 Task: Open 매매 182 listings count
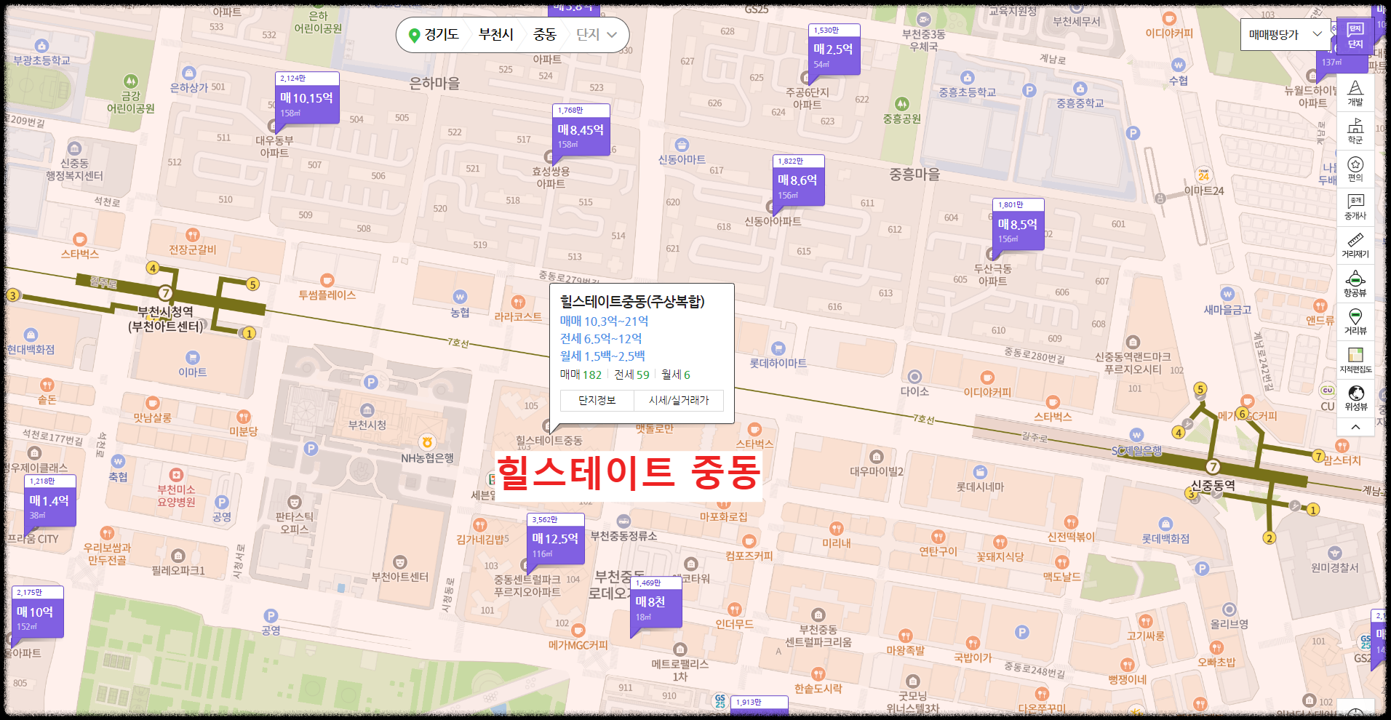pos(581,375)
